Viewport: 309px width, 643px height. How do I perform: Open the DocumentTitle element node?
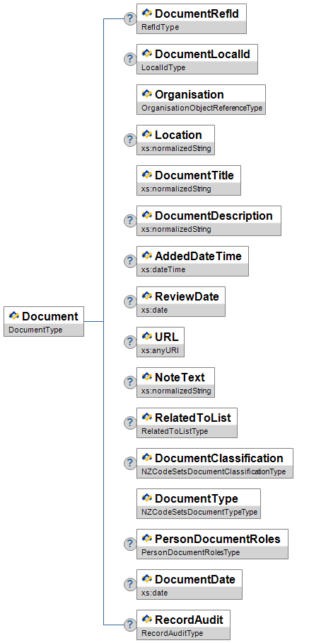pos(189,181)
